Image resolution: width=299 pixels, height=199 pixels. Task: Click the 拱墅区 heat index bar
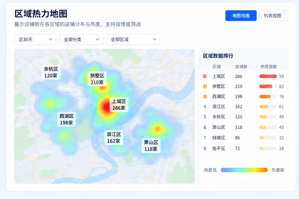coord(268,86)
